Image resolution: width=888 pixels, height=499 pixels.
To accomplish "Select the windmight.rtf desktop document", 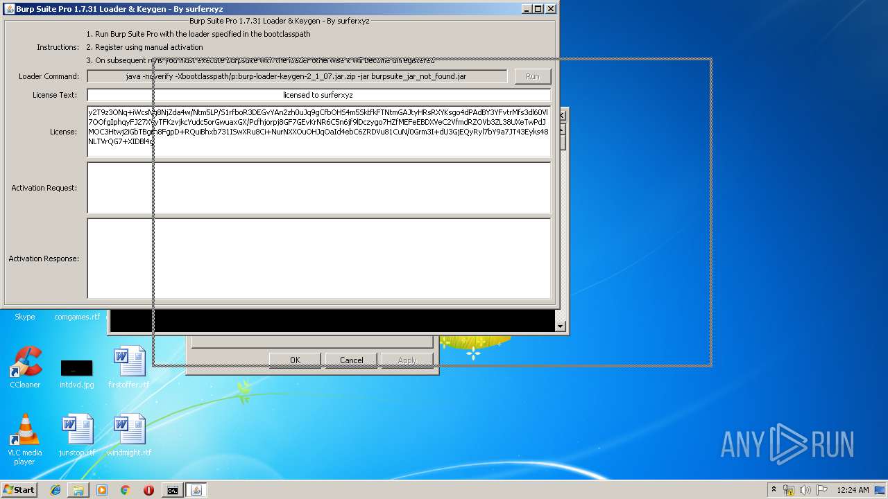I will [x=129, y=435].
